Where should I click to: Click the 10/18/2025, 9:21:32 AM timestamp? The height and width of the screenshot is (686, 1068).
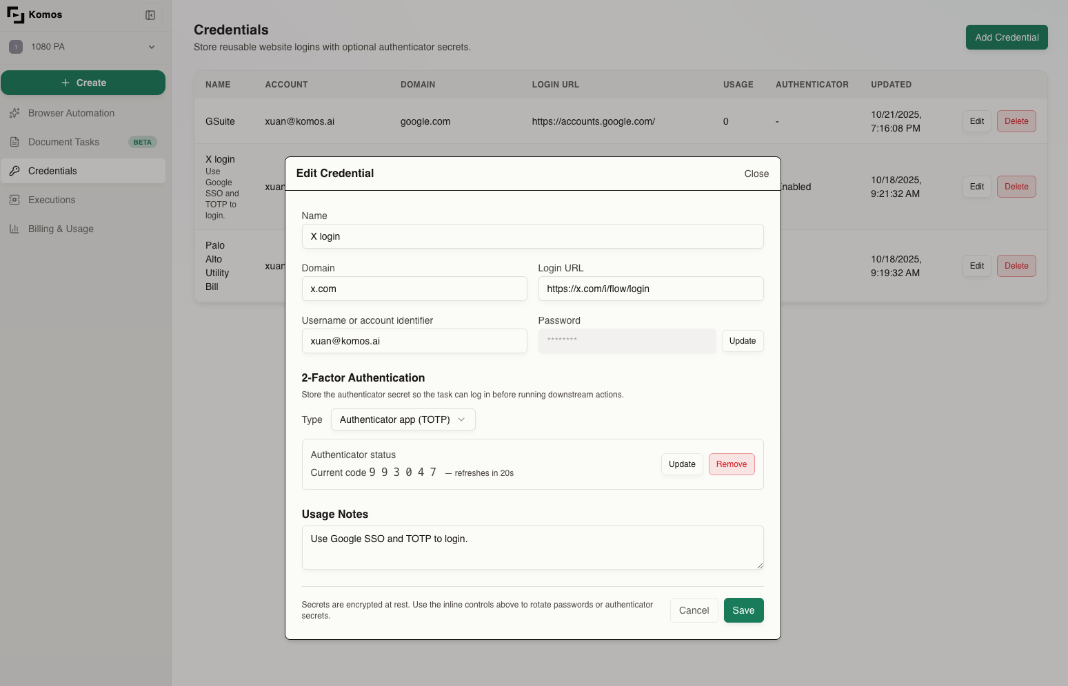click(896, 187)
